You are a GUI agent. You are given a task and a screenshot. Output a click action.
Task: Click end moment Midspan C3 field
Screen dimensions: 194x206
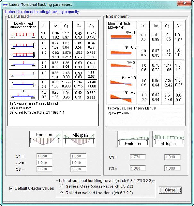click(173, 168)
